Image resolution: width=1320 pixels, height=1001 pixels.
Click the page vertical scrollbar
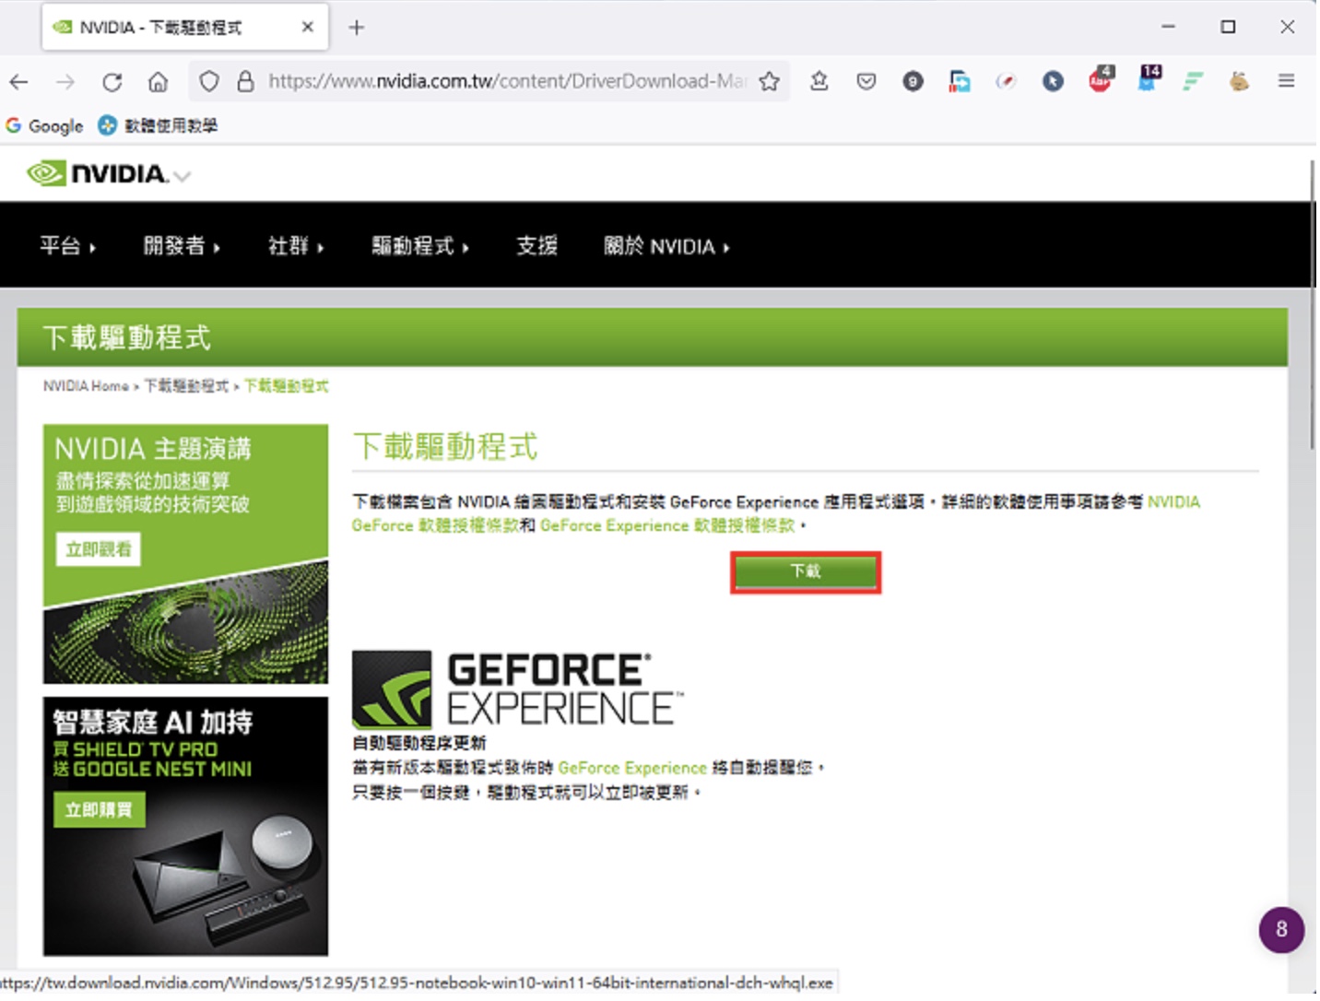1313,304
